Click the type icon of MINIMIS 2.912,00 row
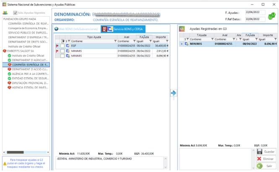This screenshot has height=172, width=279. coord(68,51)
